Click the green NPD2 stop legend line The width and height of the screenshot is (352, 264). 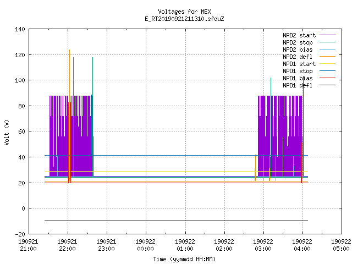pos(328,42)
